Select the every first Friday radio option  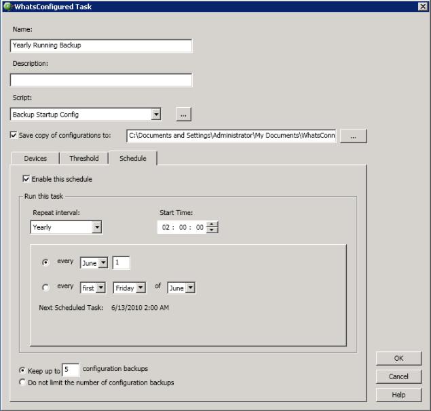(x=45, y=288)
